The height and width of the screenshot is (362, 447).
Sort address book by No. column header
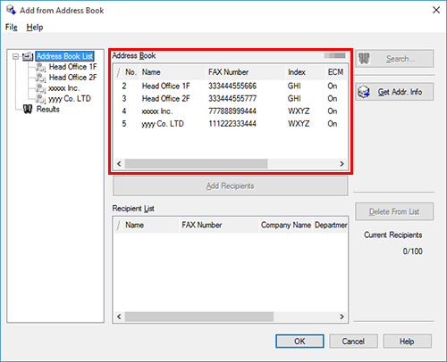(127, 72)
